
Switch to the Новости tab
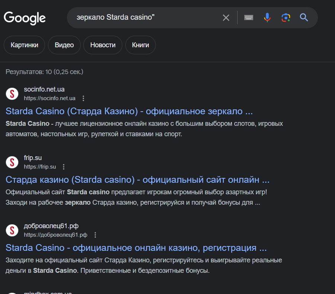tap(103, 45)
